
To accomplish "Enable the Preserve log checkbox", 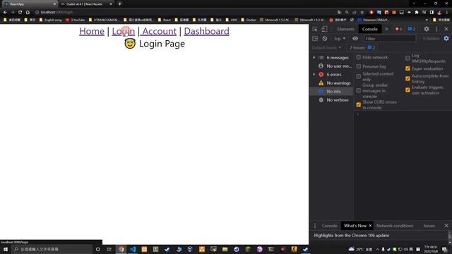I will pos(359,66).
